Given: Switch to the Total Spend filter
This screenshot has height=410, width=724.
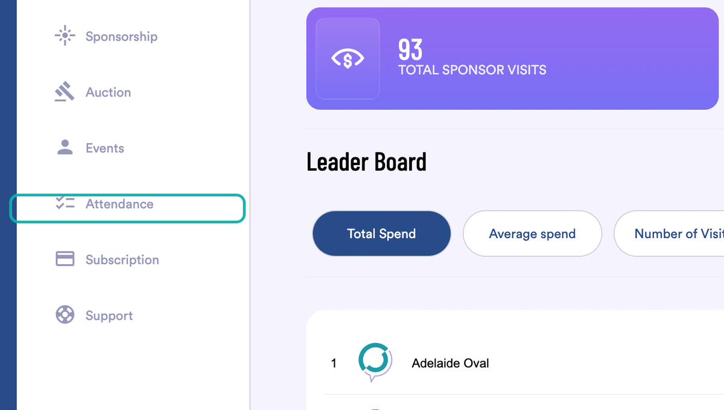Looking at the screenshot, I should point(381,233).
